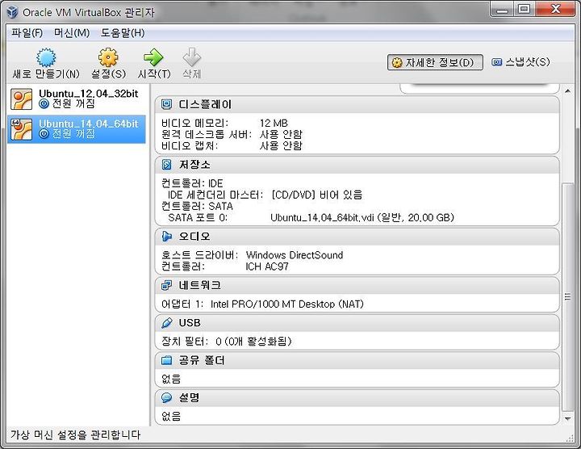Click 없음 under Description section
This screenshot has height=449, width=581.
coord(171,416)
